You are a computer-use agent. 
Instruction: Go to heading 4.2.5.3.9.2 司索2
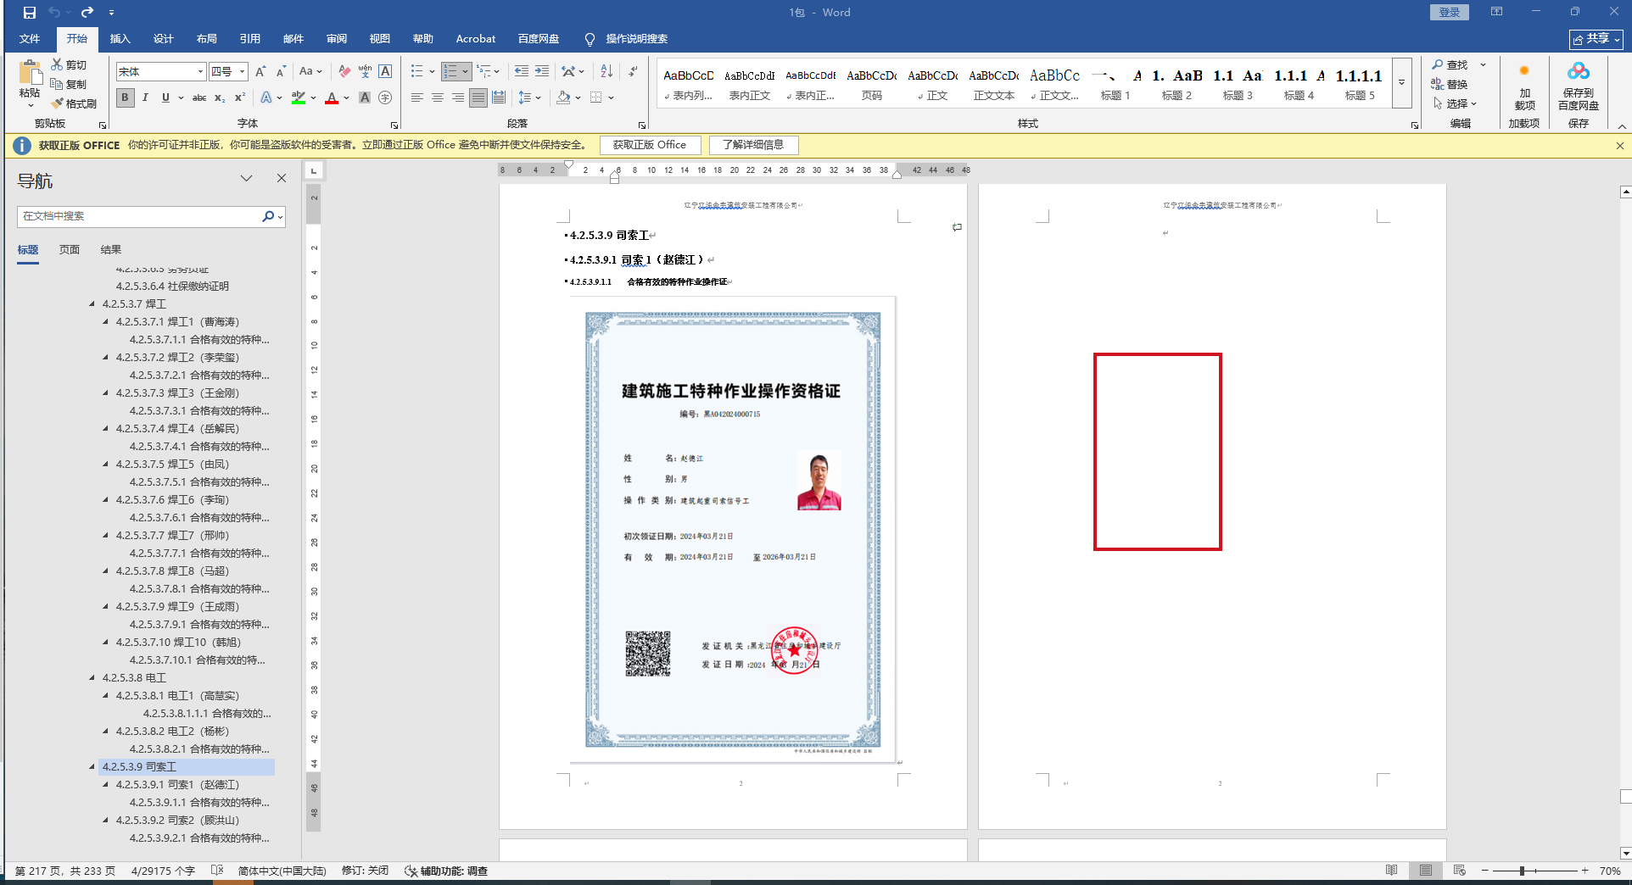coord(178,820)
